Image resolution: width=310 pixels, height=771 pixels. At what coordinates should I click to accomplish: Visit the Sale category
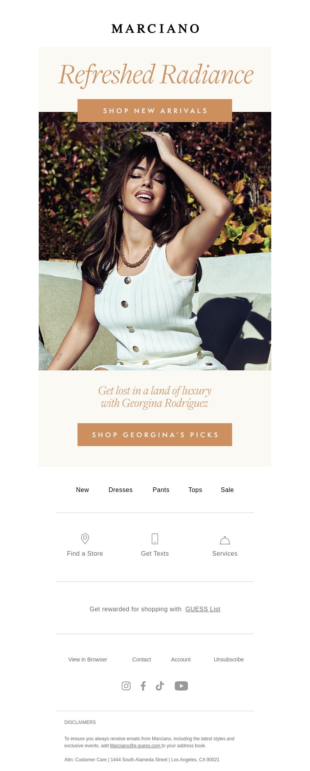point(227,490)
